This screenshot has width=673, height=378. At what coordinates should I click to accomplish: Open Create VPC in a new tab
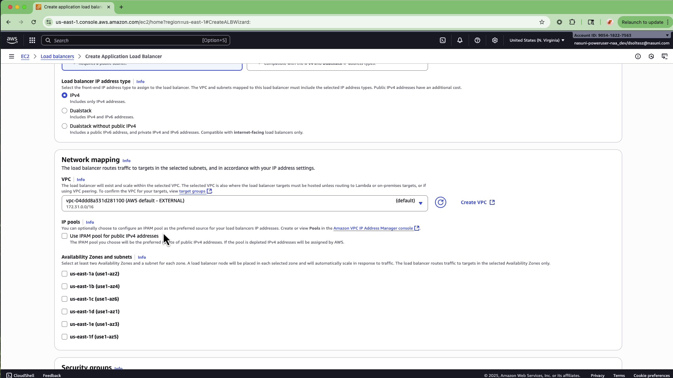[x=477, y=202]
